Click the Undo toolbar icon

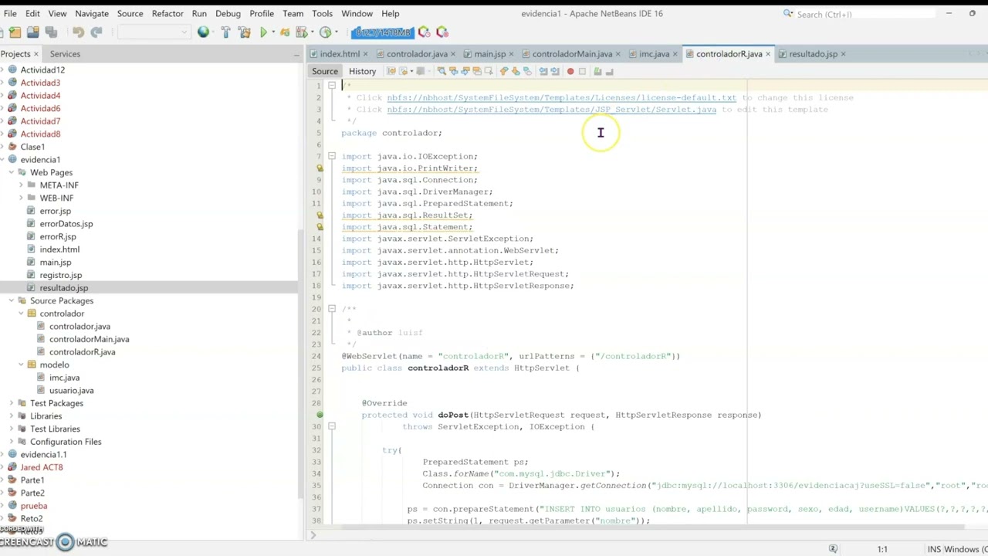coord(78,32)
